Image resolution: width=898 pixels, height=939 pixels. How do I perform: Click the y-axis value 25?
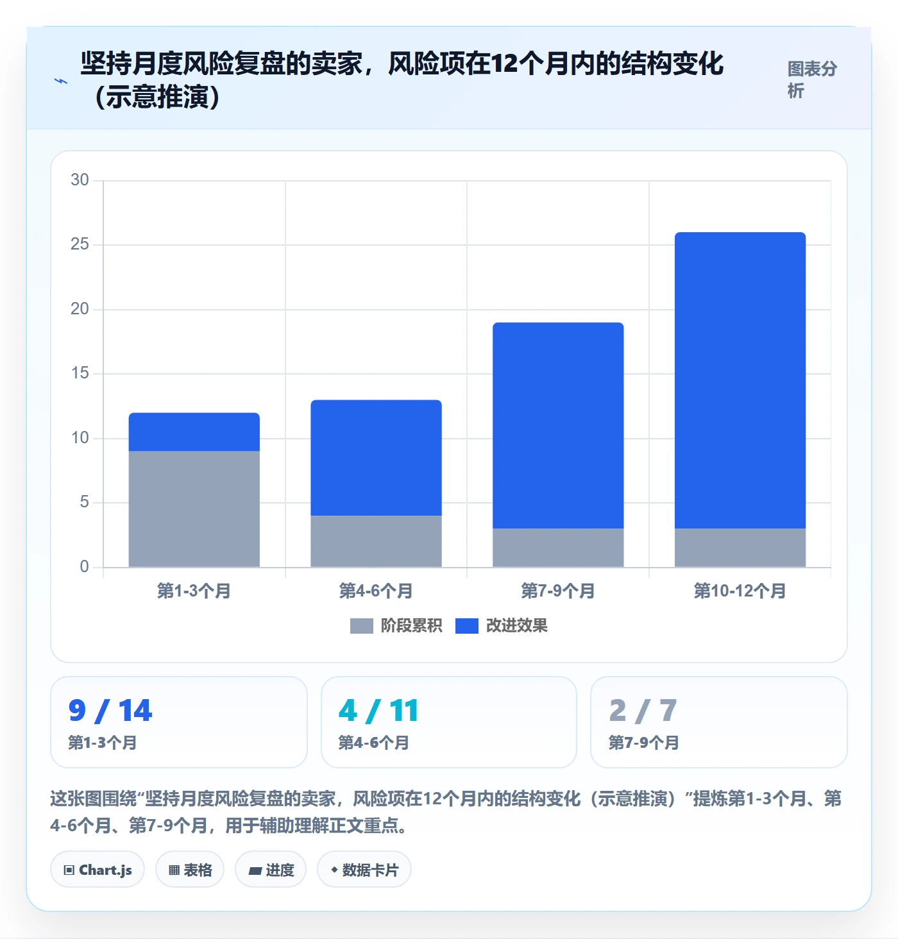[x=80, y=244]
